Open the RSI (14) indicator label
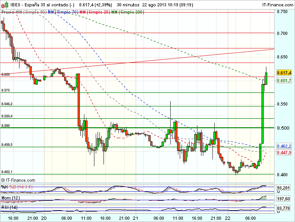The image size is (295, 222). 9,208
